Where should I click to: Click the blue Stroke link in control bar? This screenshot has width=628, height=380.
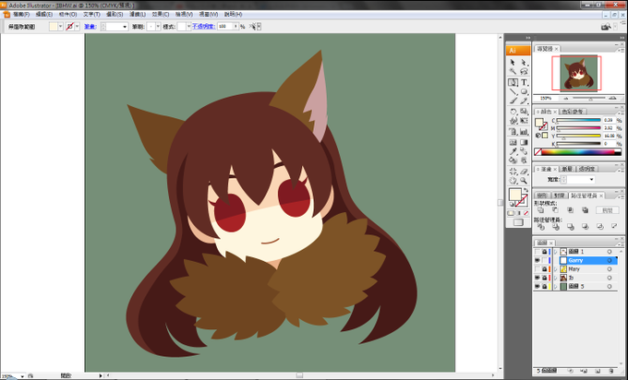click(91, 27)
